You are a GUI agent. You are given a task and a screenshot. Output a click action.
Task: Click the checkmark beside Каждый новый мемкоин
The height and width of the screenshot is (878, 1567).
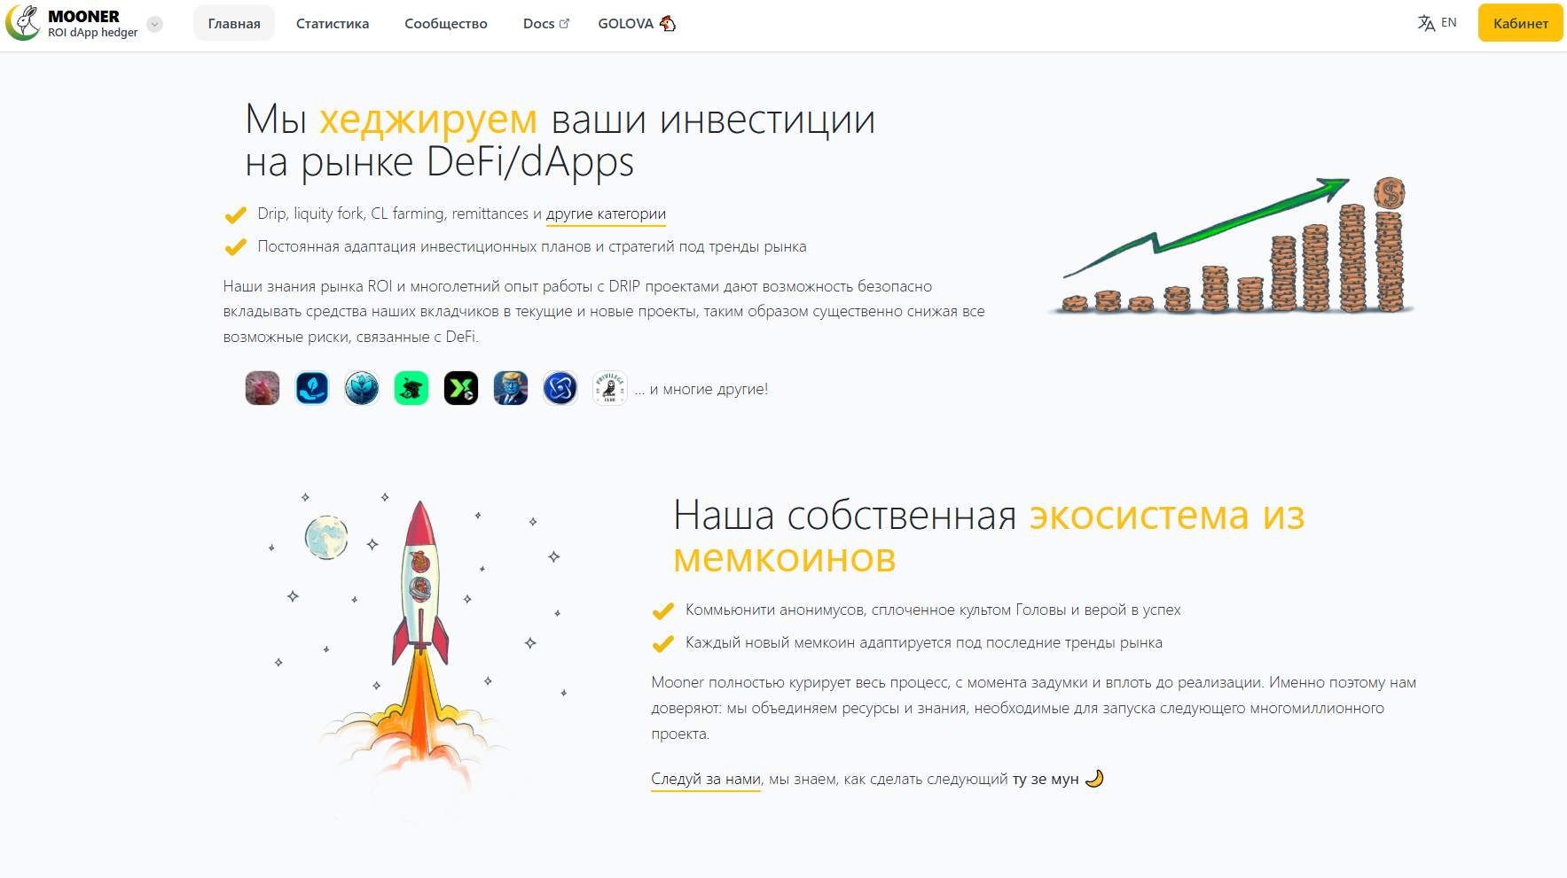(663, 643)
